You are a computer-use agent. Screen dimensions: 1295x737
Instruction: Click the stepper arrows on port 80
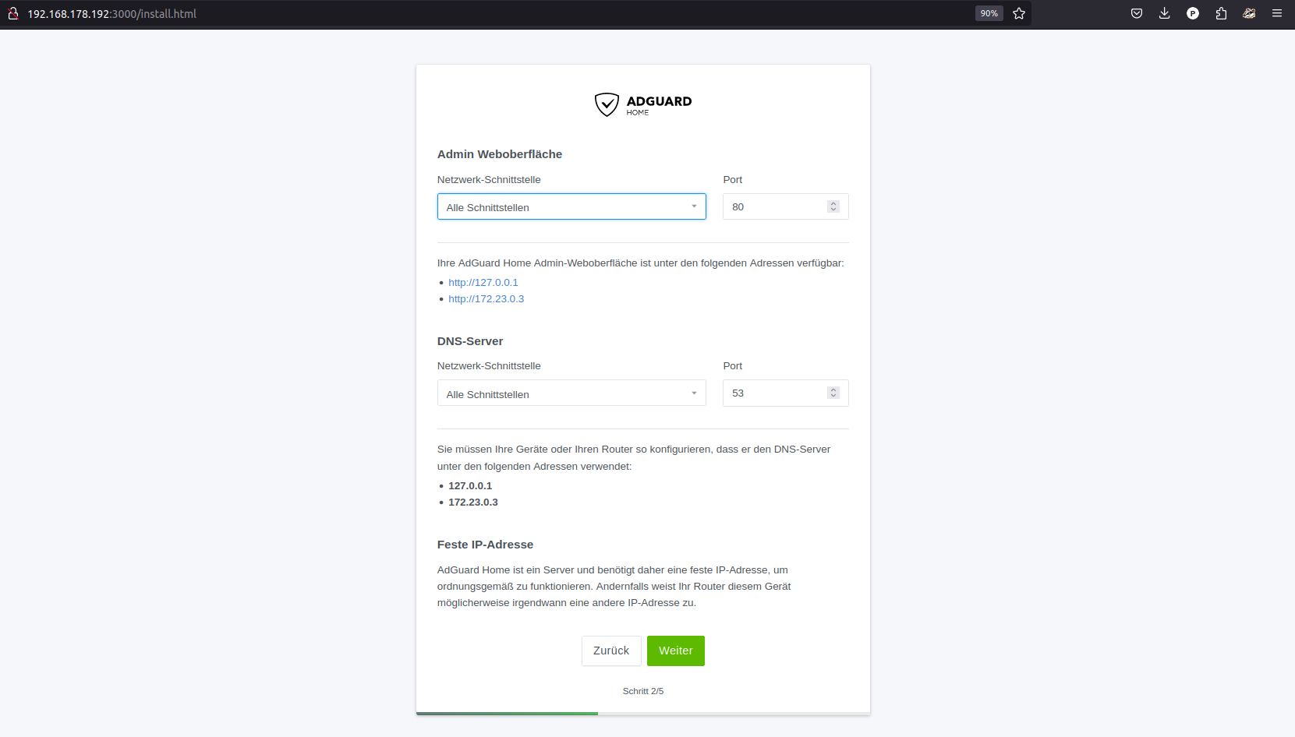pyautogui.click(x=833, y=206)
